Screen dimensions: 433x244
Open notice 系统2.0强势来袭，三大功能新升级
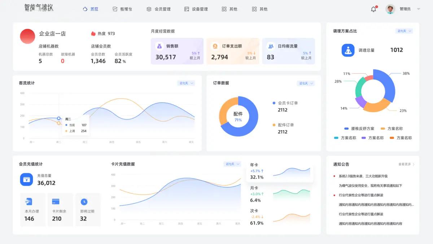point(363,176)
